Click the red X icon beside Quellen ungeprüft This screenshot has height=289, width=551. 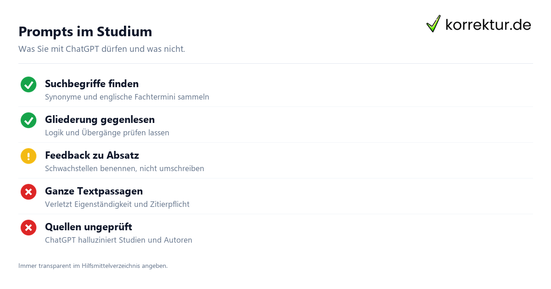pyautogui.click(x=28, y=228)
